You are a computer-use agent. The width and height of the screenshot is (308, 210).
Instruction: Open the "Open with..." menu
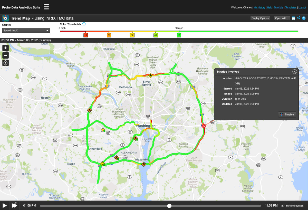[282, 18]
